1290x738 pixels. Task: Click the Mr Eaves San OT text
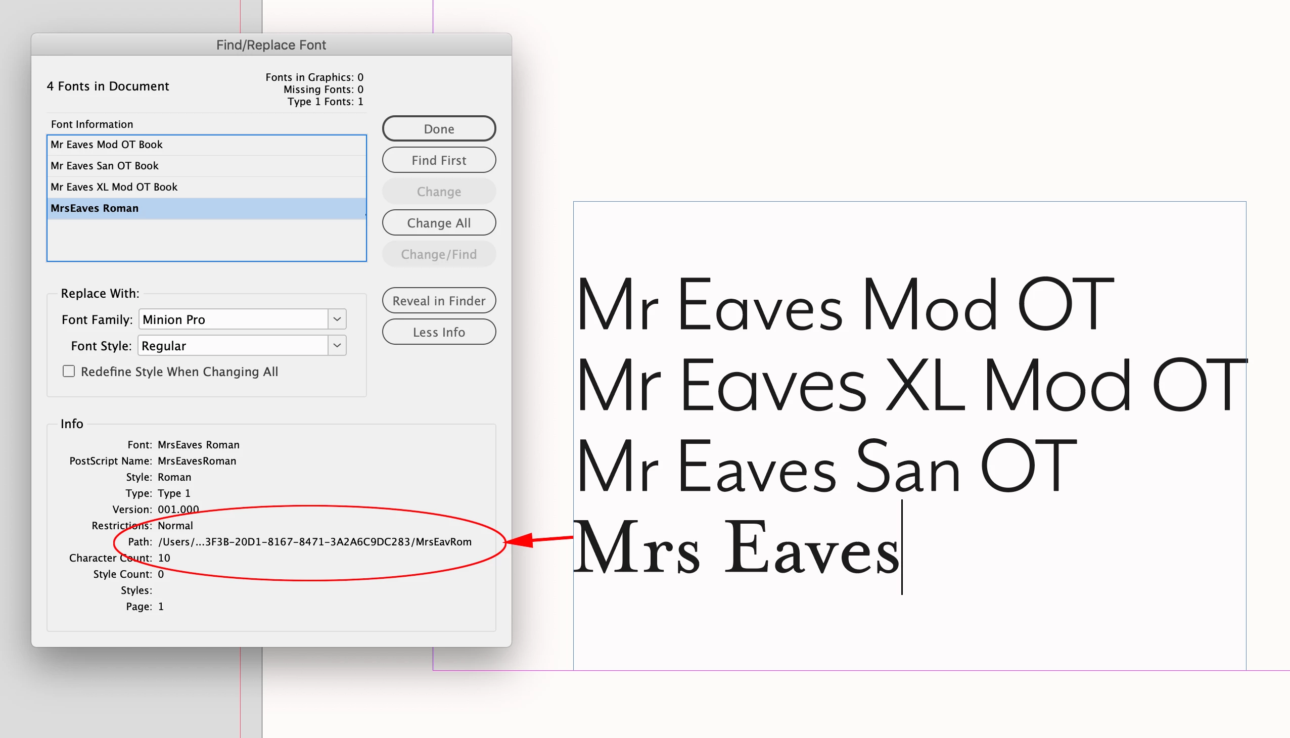coord(826,467)
